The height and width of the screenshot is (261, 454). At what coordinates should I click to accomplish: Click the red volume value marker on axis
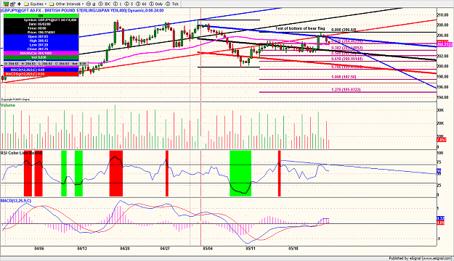pyautogui.click(x=441, y=140)
